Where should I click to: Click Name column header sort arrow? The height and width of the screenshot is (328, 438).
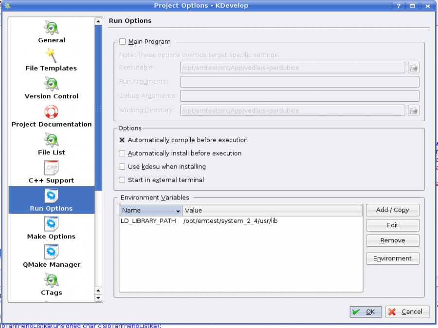[178, 211]
